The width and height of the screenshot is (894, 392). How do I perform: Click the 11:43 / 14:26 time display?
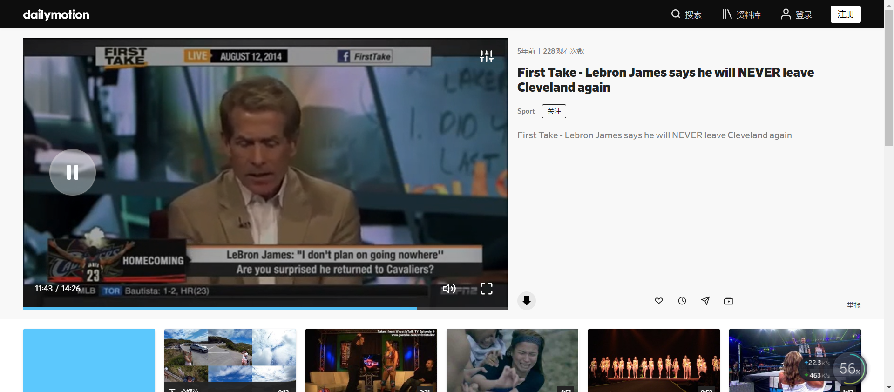click(x=57, y=289)
